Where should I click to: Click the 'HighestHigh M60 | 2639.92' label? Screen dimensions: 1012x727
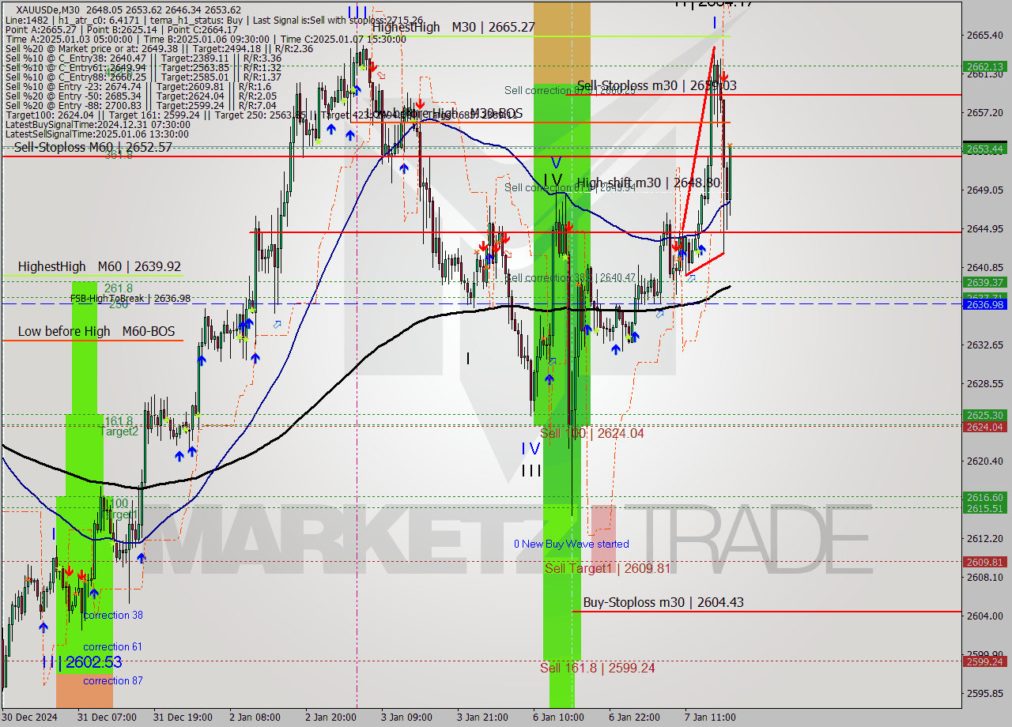pos(100,267)
